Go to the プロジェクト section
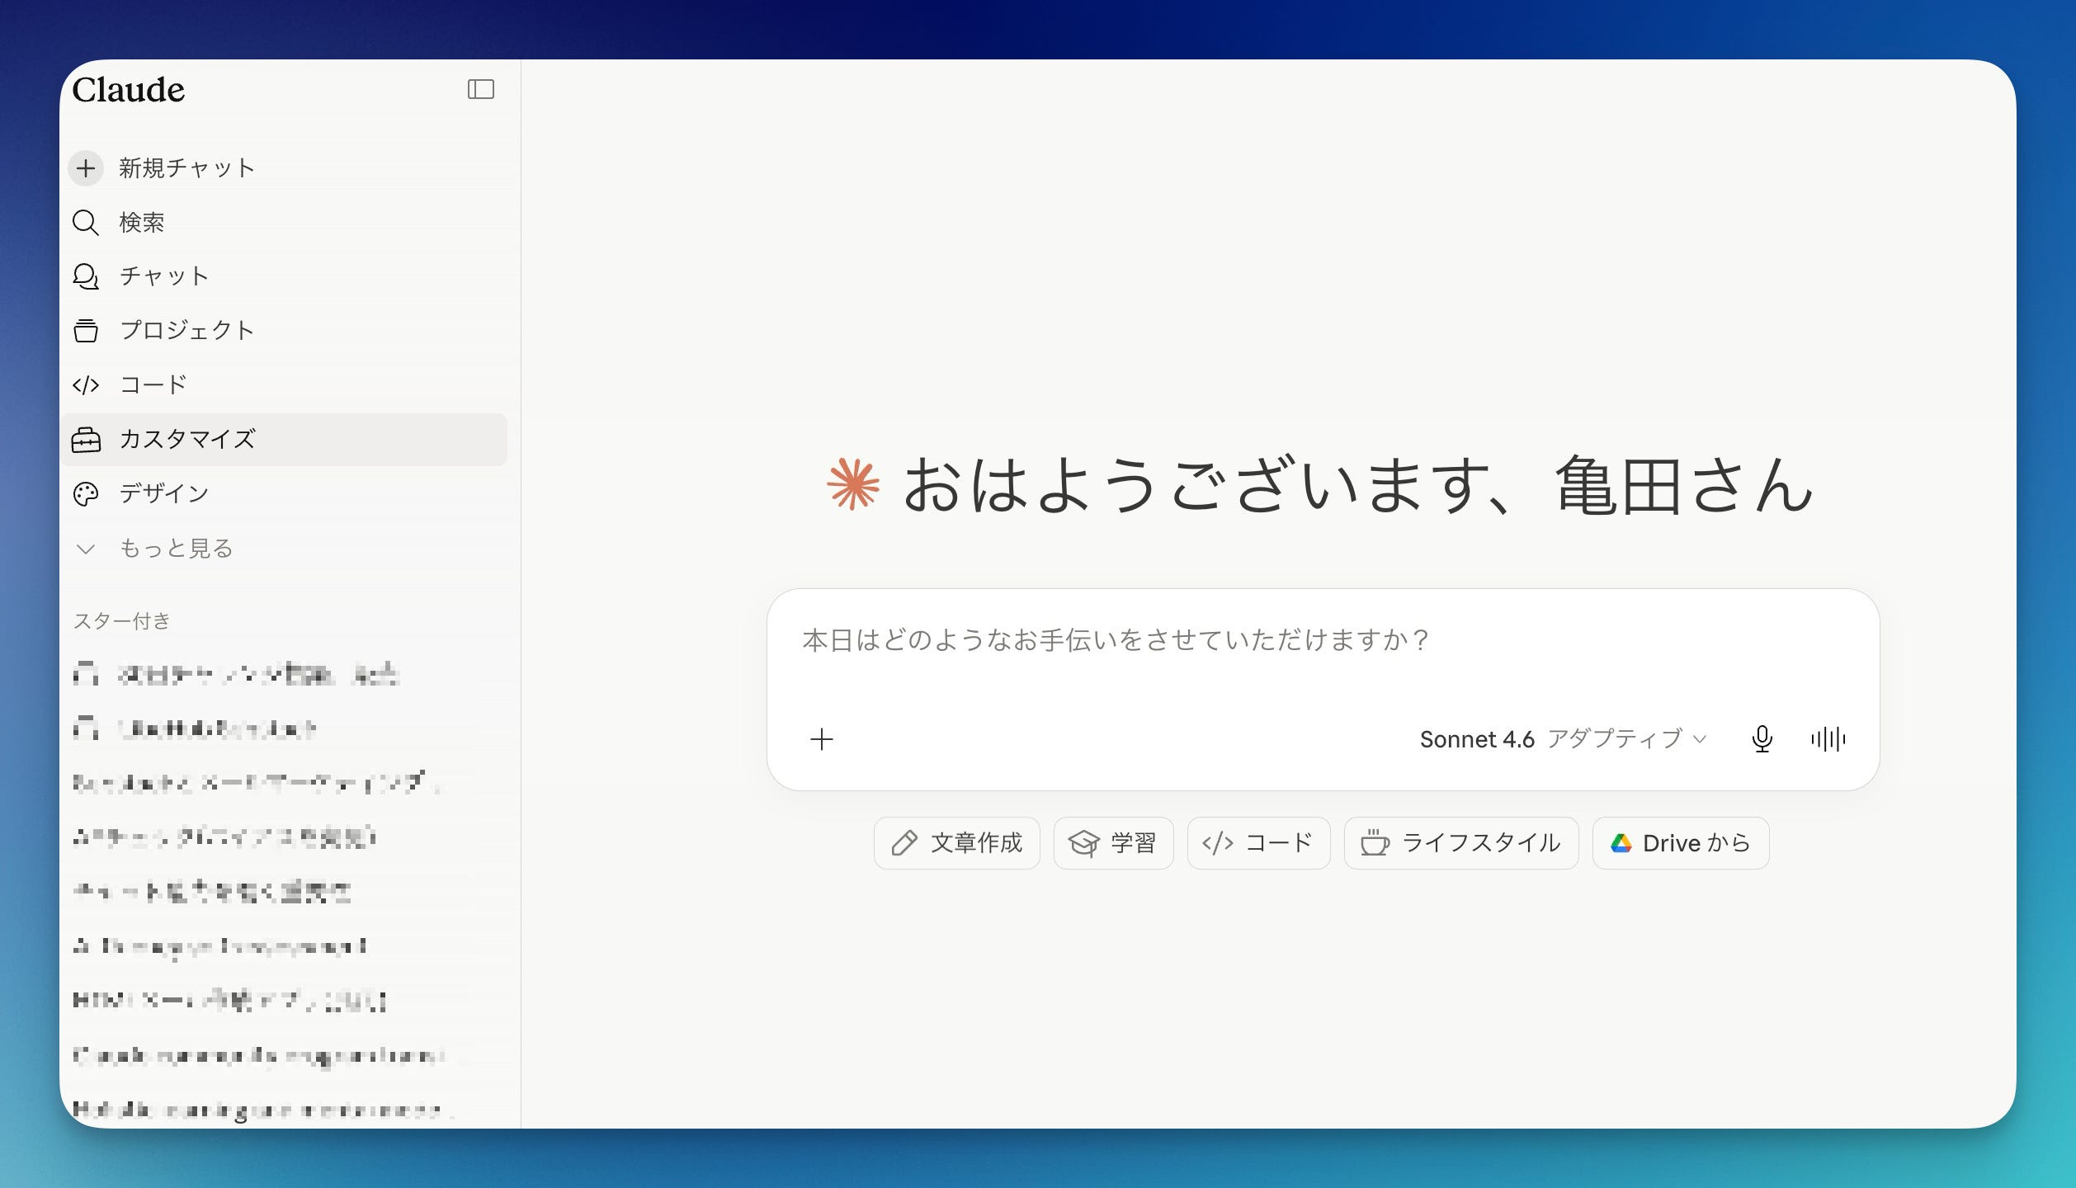The image size is (2076, 1188). tap(284, 331)
